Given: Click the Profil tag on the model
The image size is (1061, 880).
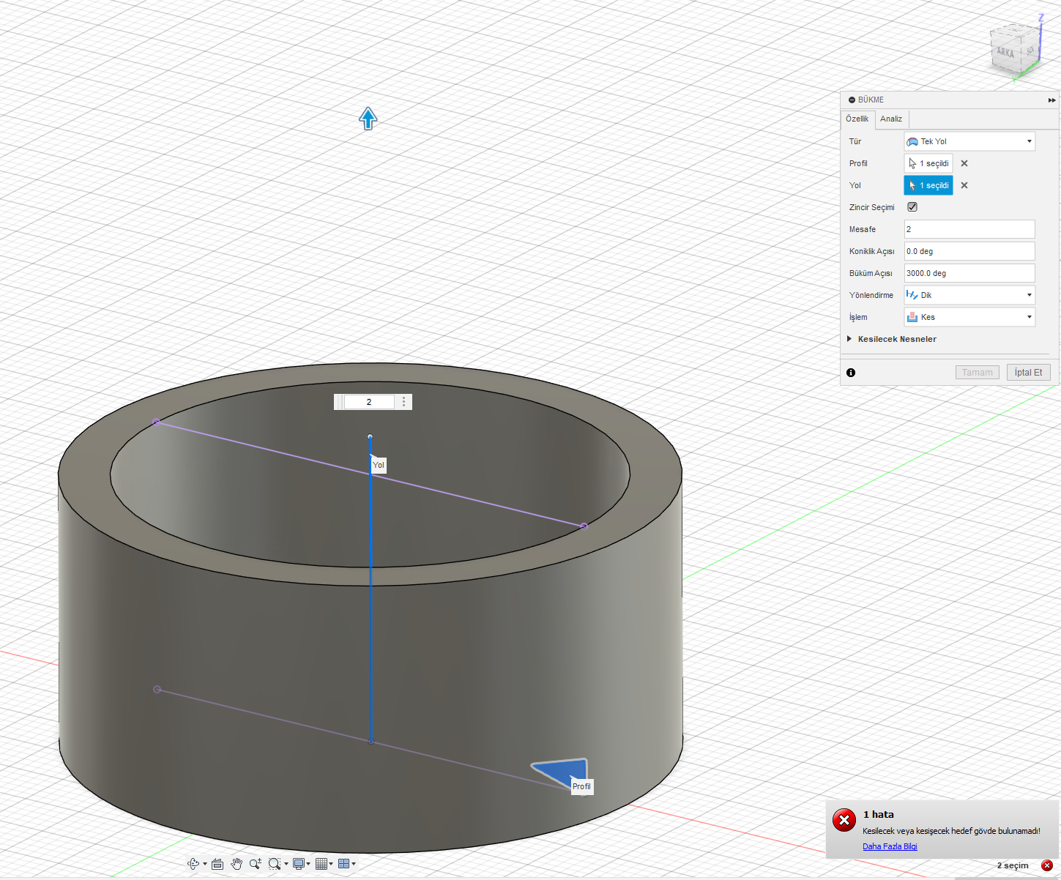Looking at the screenshot, I should tap(581, 786).
